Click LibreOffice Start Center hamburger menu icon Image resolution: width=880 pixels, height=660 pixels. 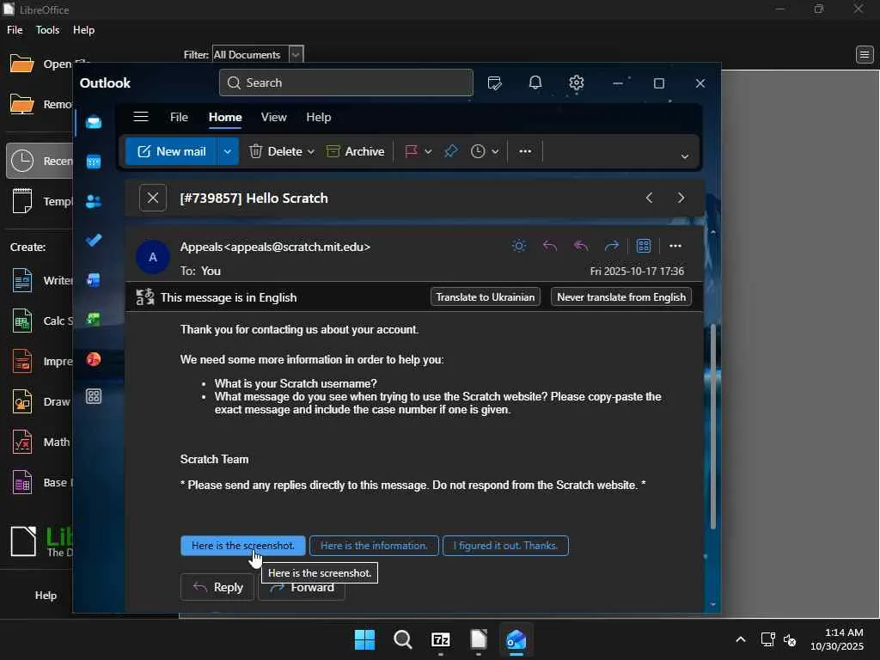[865, 54]
